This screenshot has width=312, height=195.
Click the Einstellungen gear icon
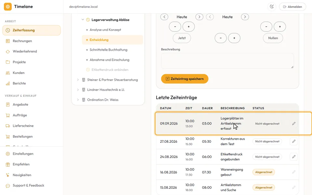[8, 154]
